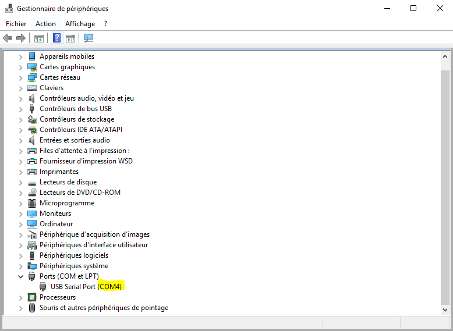Click the Back arrow toolbar icon
The width and height of the screenshot is (453, 331).
click(8, 38)
